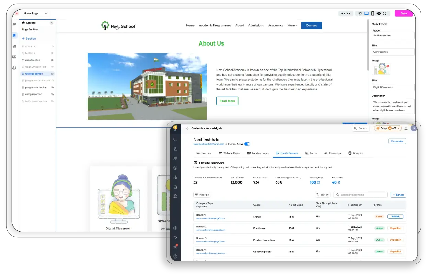Click the undo arrow in editor toolbar
The width and height of the screenshot is (429, 277).
343,13
